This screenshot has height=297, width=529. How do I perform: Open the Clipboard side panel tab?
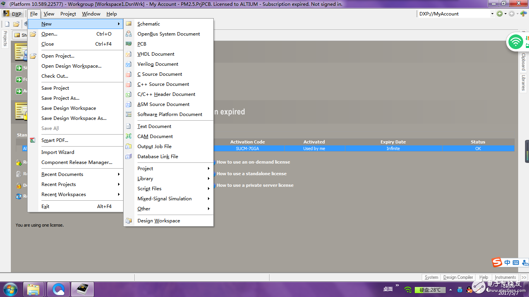523,61
